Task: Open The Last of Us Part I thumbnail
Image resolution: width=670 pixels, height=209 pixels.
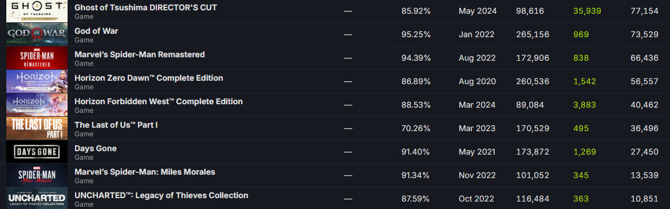Action: [37, 128]
